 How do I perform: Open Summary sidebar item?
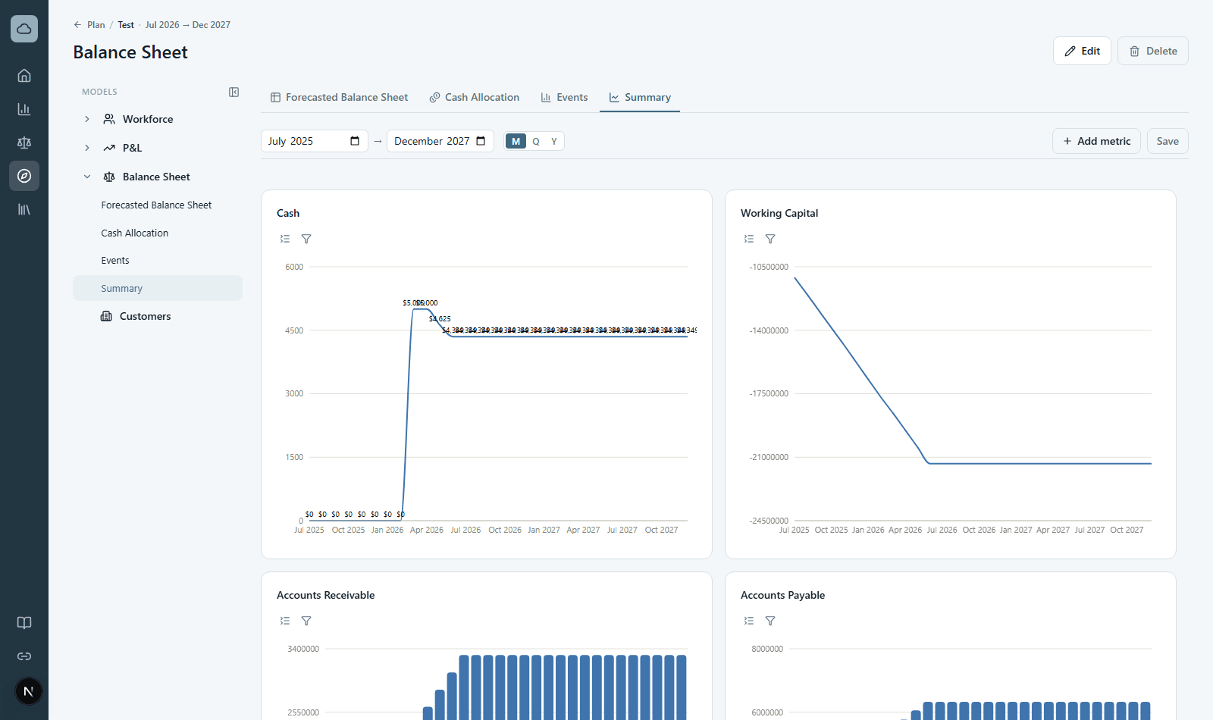158,288
